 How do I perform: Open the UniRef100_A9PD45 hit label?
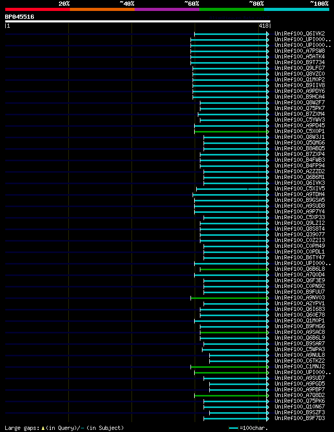(300, 126)
